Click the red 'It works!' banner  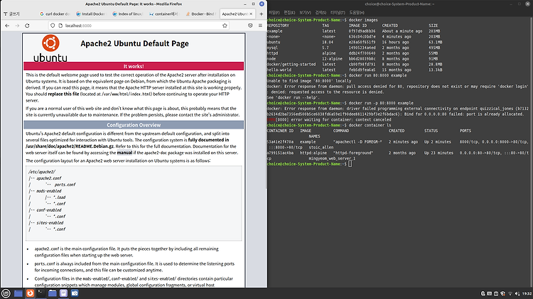click(x=134, y=66)
